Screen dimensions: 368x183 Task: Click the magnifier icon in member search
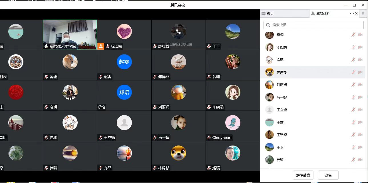(x=268, y=25)
